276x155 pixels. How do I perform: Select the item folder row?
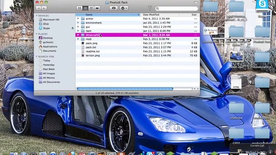[x=138, y=31]
